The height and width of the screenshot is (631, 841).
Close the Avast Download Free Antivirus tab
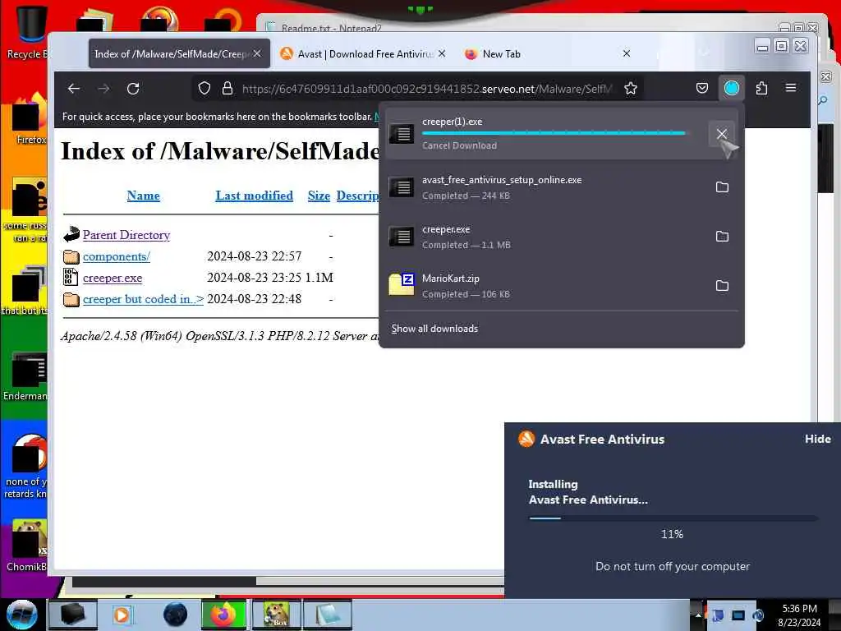point(442,53)
